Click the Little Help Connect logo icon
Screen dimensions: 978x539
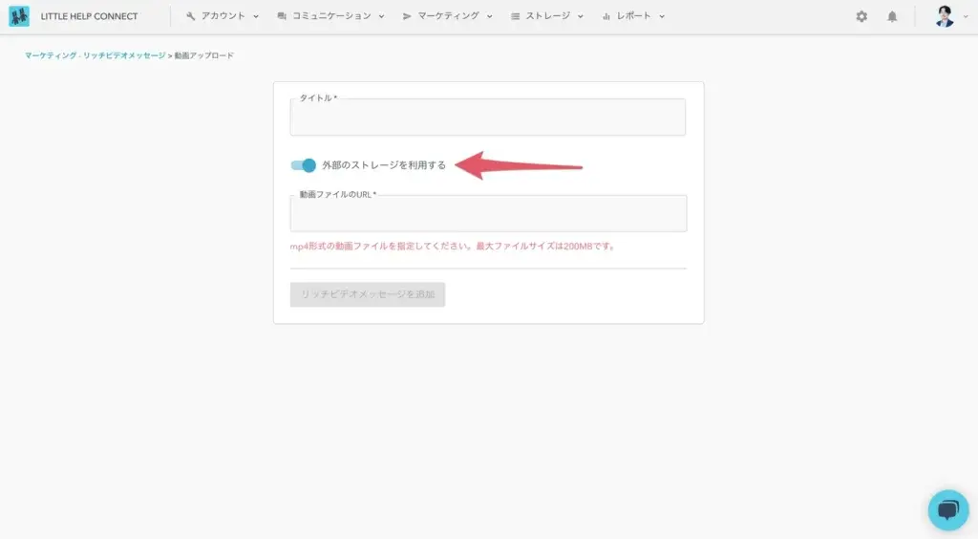pos(19,16)
